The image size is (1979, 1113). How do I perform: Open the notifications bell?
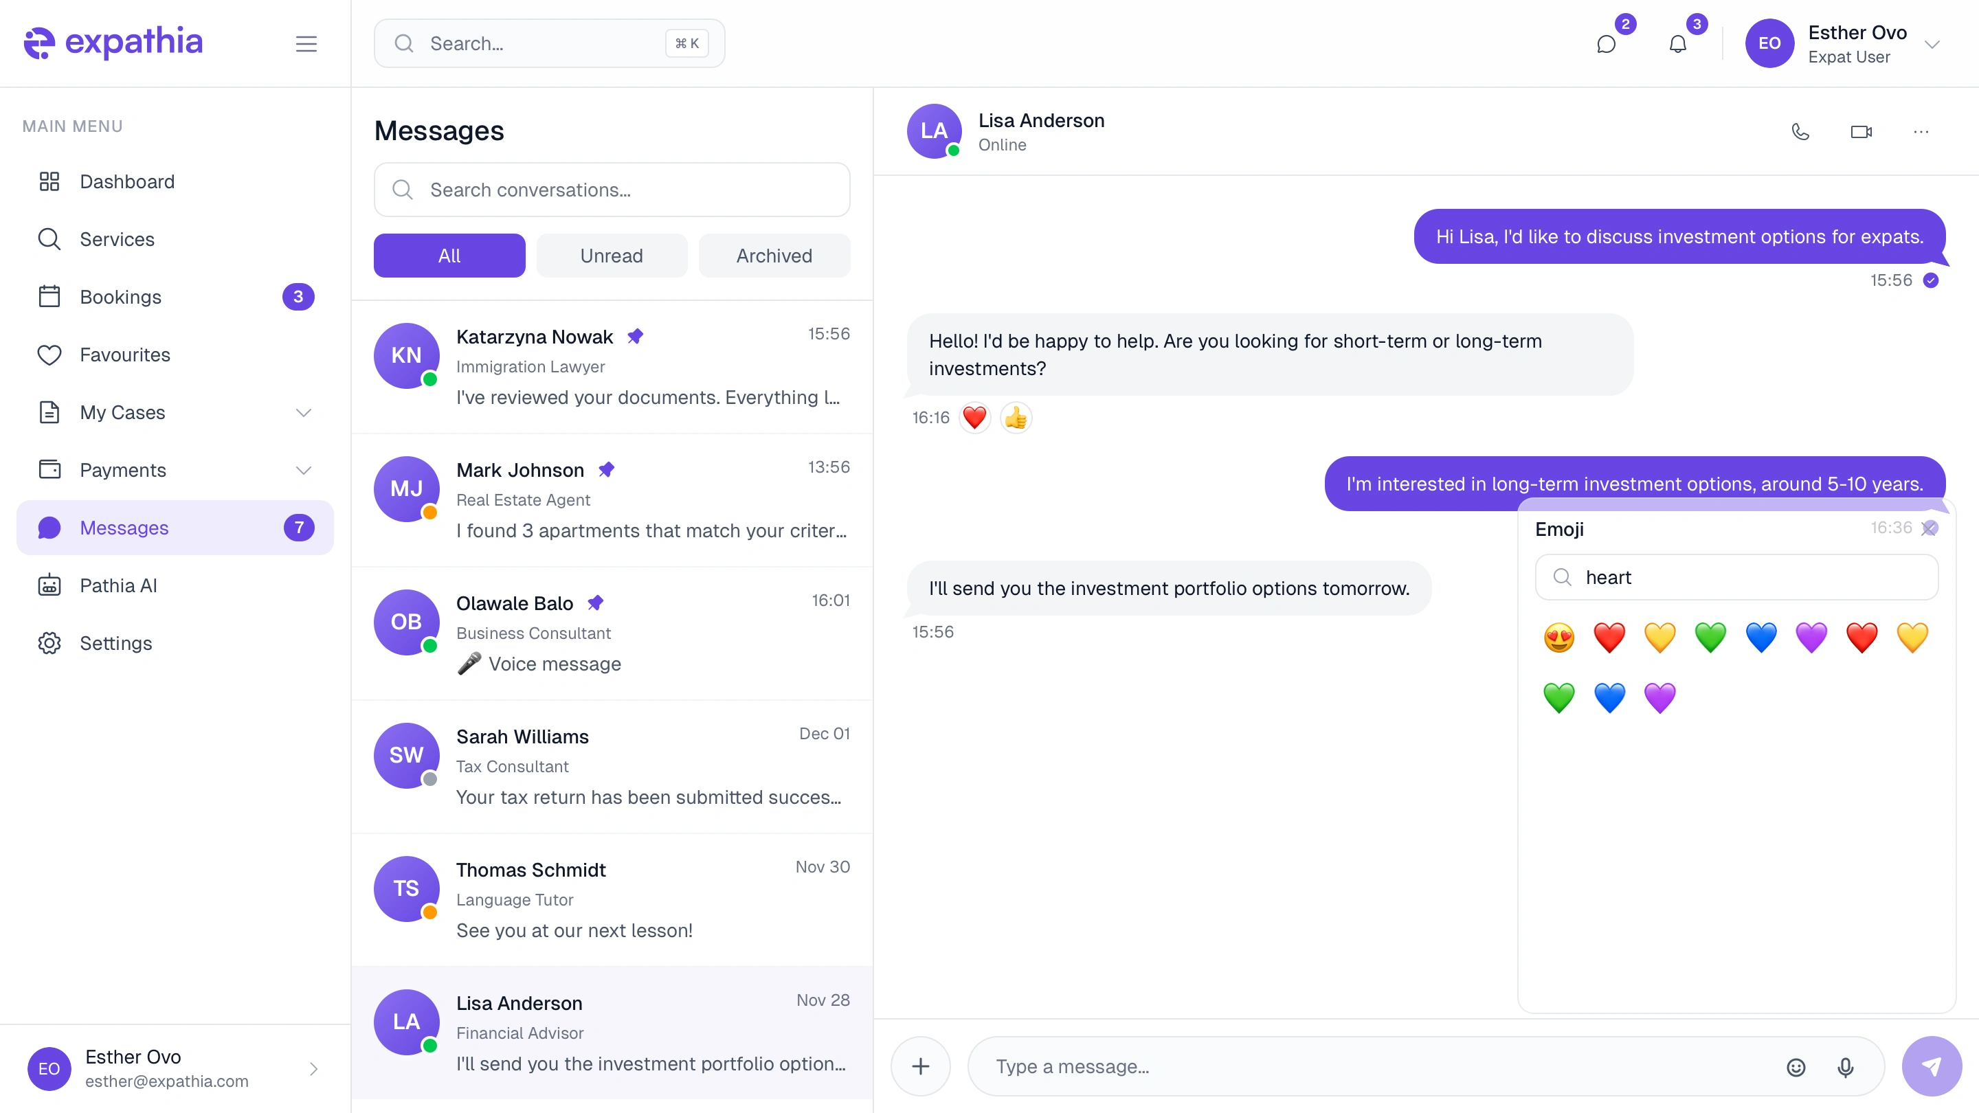pos(1678,44)
